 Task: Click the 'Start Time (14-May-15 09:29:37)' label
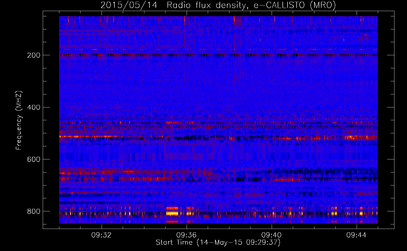click(x=218, y=242)
